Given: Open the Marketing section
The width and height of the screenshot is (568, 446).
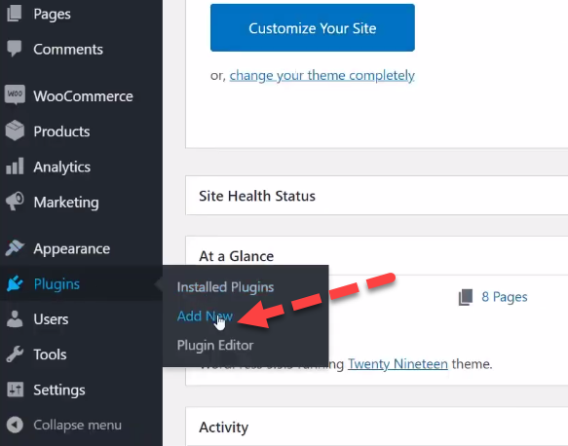Looking at the screenshot, I should (x=66, y=203).
